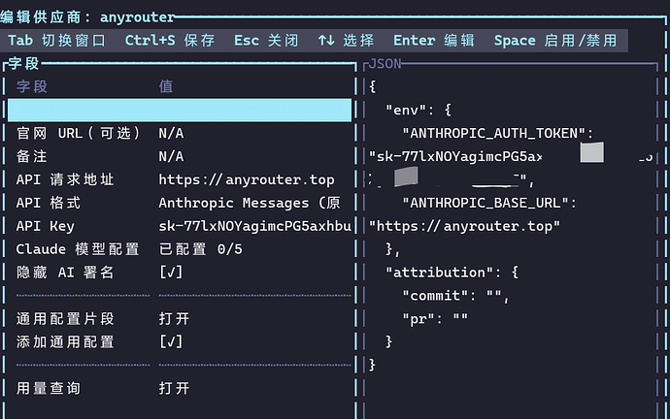The image size is (670, 419).
Task: Click the Ctrl+S 保存 shortcut hint
Action: pyautogui.click(x=170, y=41)
